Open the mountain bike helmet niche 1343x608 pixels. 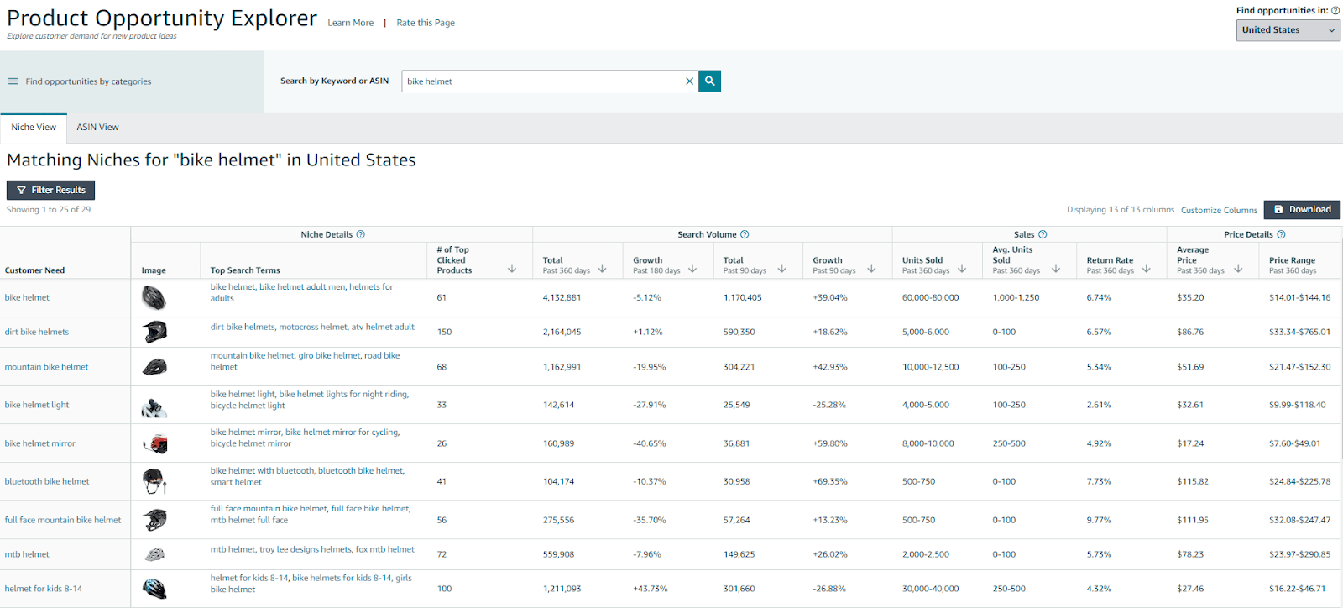point(46,367)
